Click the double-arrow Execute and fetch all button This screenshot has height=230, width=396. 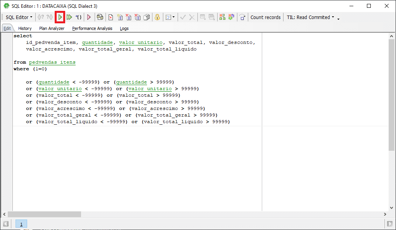coord(69,17)
